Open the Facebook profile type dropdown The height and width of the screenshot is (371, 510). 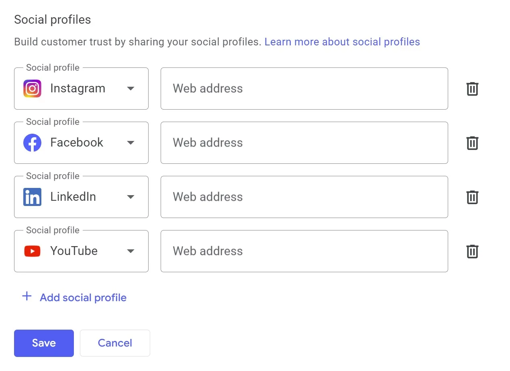131,143
